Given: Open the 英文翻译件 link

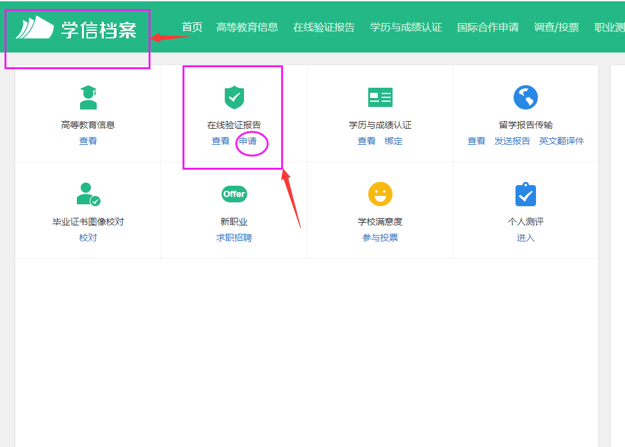Looking at the screenshot, I should [562, 142].
